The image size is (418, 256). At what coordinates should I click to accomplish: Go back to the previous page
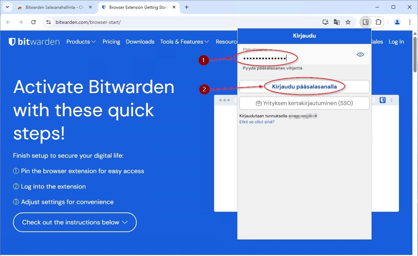click(x=8, y=22)
